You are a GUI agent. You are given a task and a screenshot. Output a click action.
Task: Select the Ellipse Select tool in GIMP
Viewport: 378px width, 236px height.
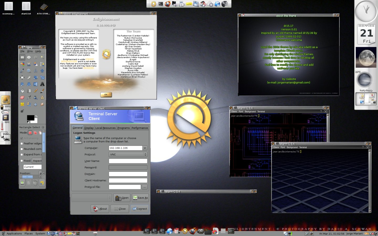click(29, 57)
